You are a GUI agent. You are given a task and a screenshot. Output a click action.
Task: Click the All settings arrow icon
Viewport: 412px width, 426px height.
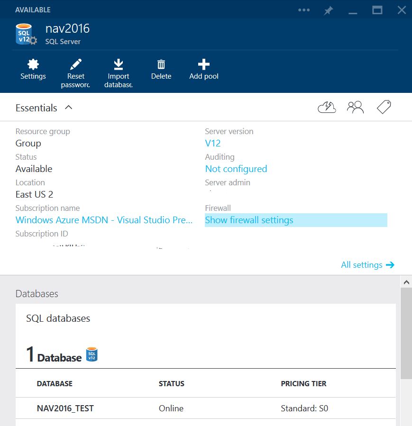pos(390,265)
